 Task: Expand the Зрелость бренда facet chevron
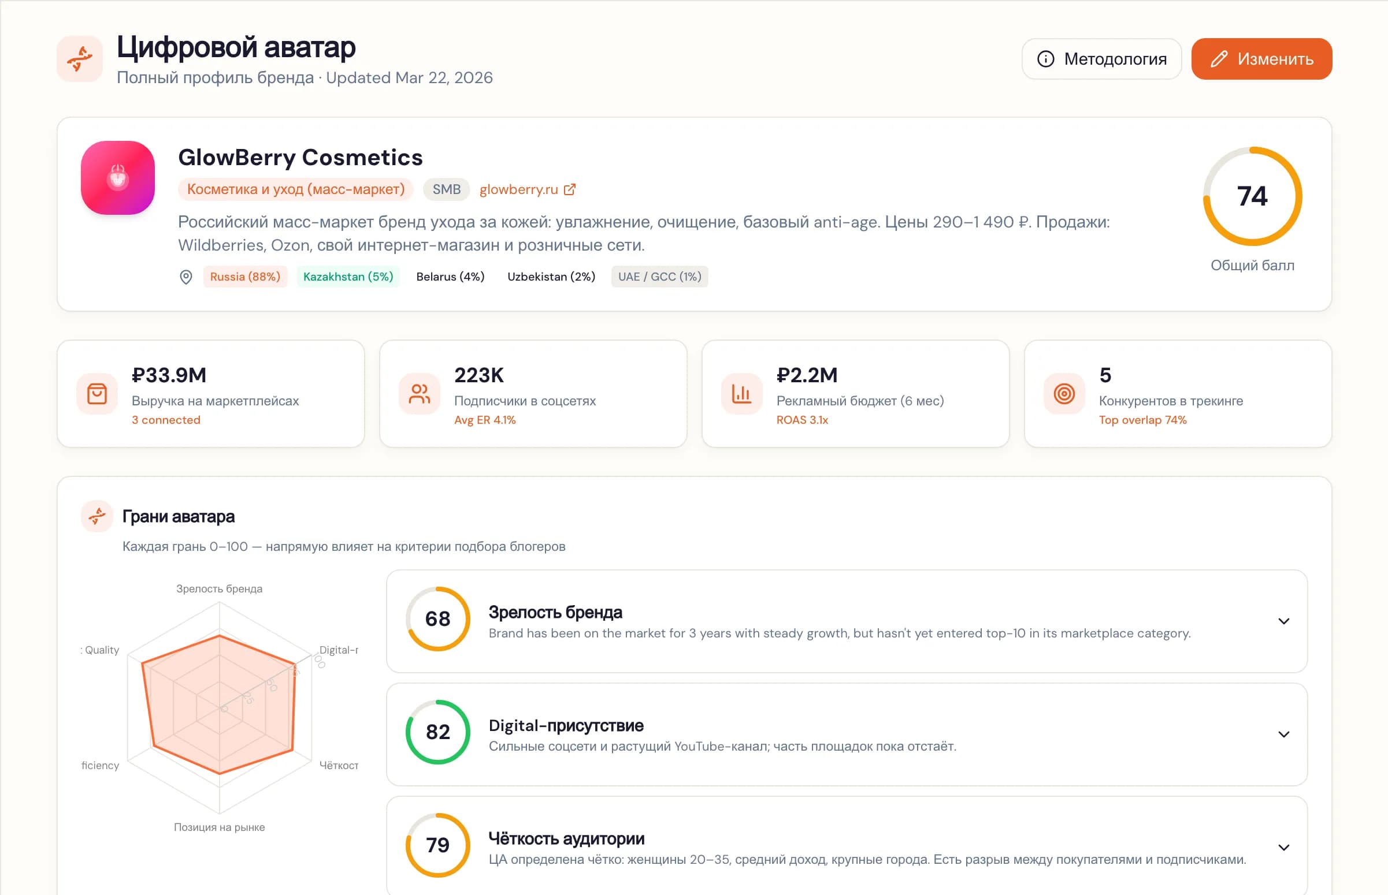point(1284,621)
